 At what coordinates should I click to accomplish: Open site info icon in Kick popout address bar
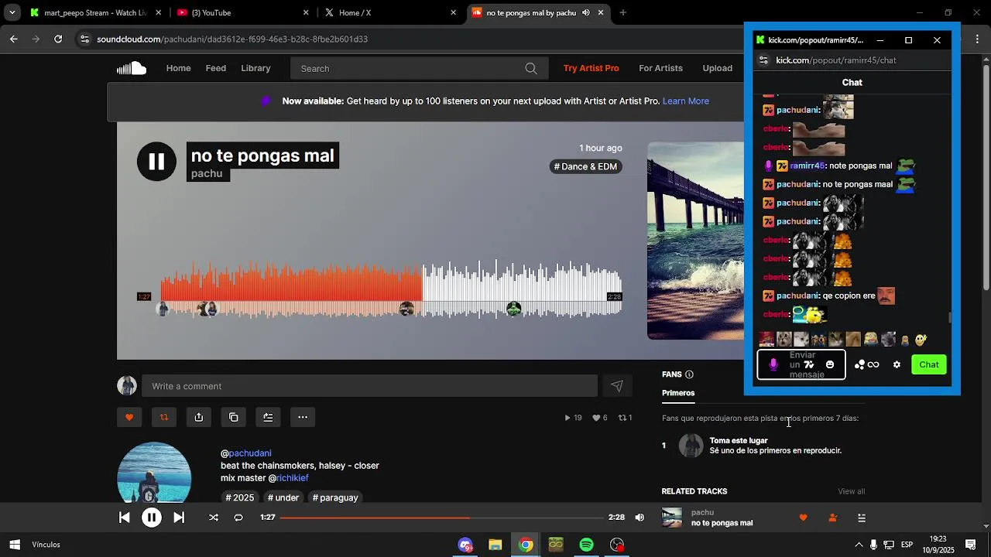tap(763, 60)
